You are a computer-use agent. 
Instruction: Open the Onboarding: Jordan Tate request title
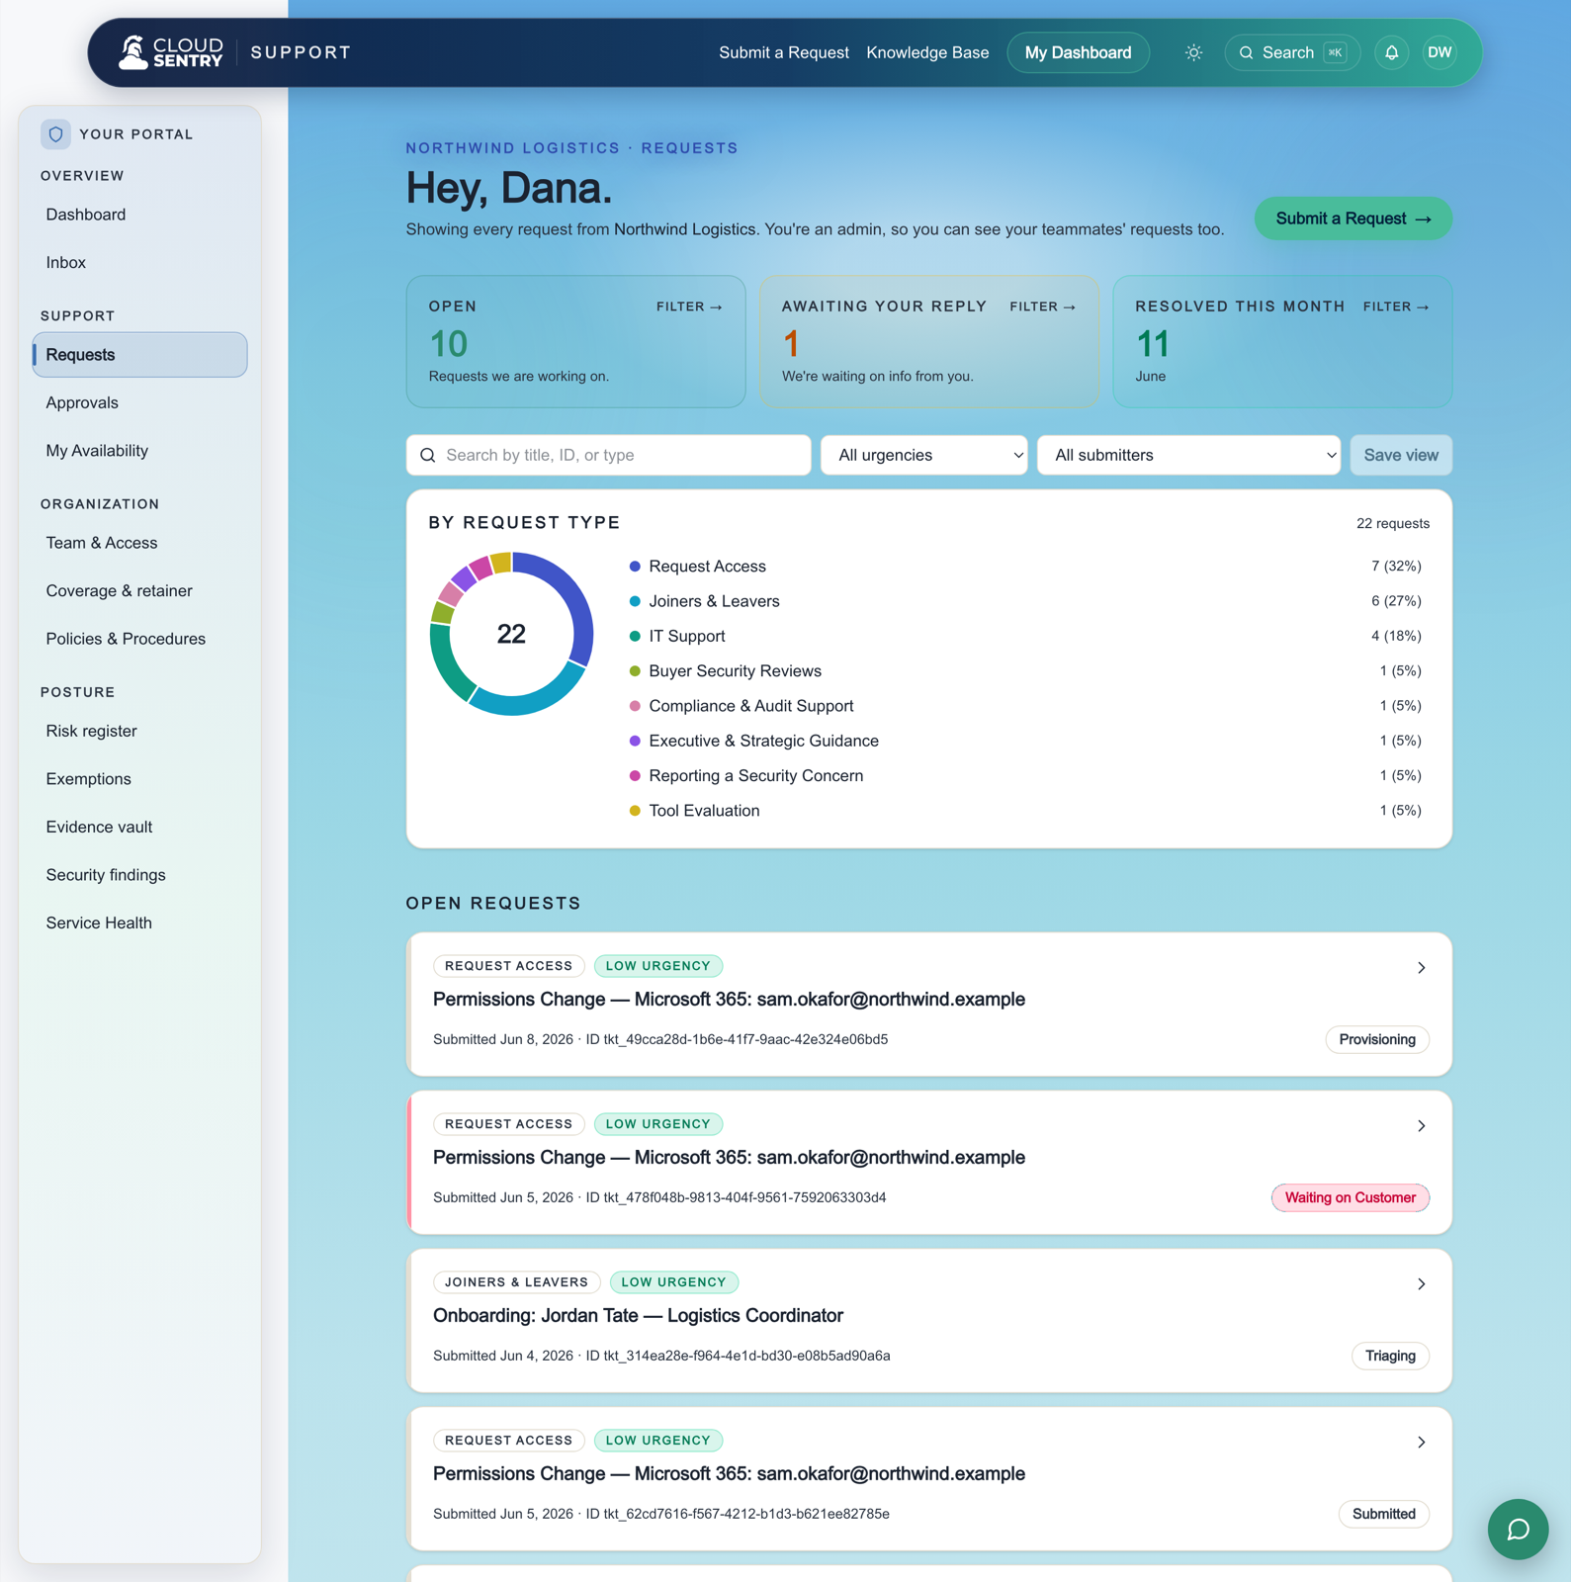click(638, 1316)
